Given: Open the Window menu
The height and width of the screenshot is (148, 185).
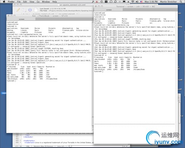Looking at the screenshot, I should tap(46, 2).
